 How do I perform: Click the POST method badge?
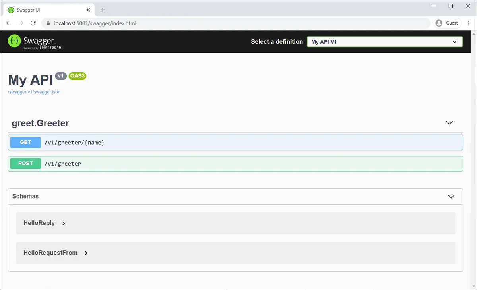[x=25, y=163]
